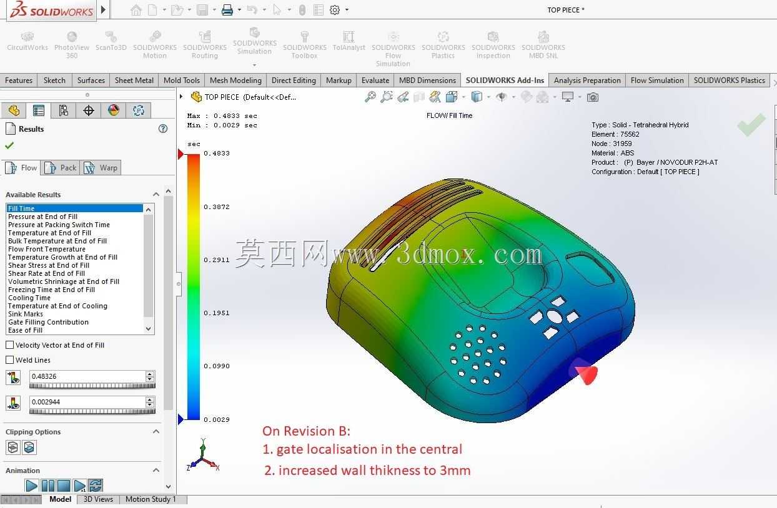Expand the TOP PIECE flyout tree arrow
Image resolution: width=777 pixels, height=508 pixels.
point(181,97)
